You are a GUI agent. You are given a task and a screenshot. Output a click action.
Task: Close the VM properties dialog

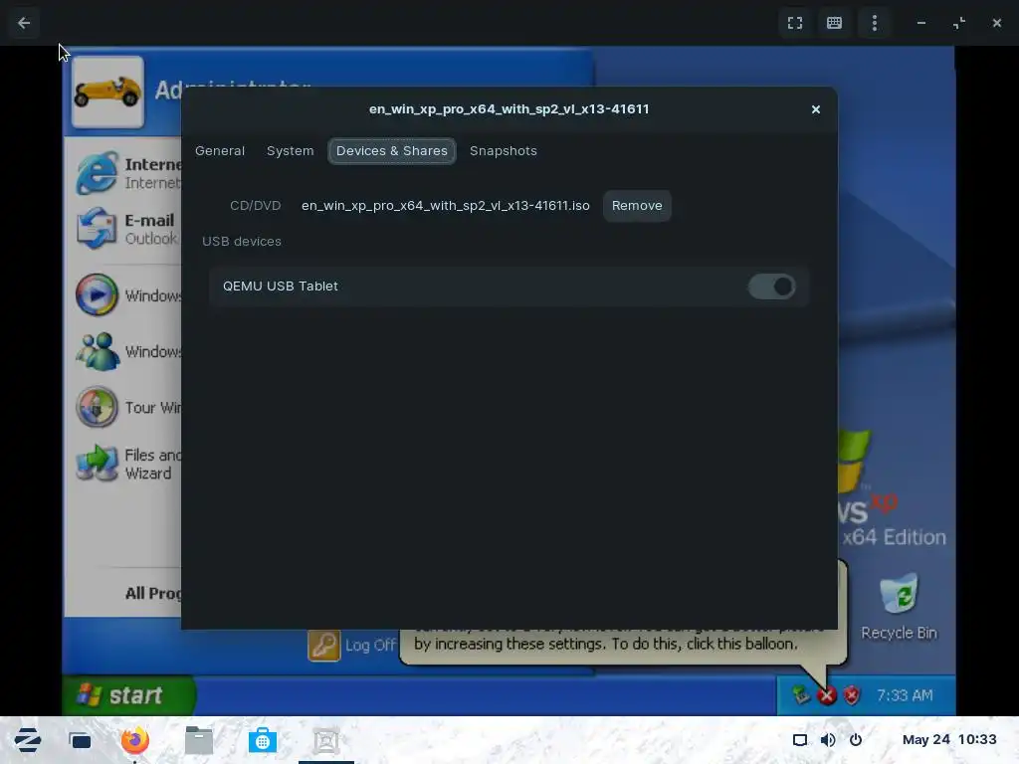[x=816, y=109]
